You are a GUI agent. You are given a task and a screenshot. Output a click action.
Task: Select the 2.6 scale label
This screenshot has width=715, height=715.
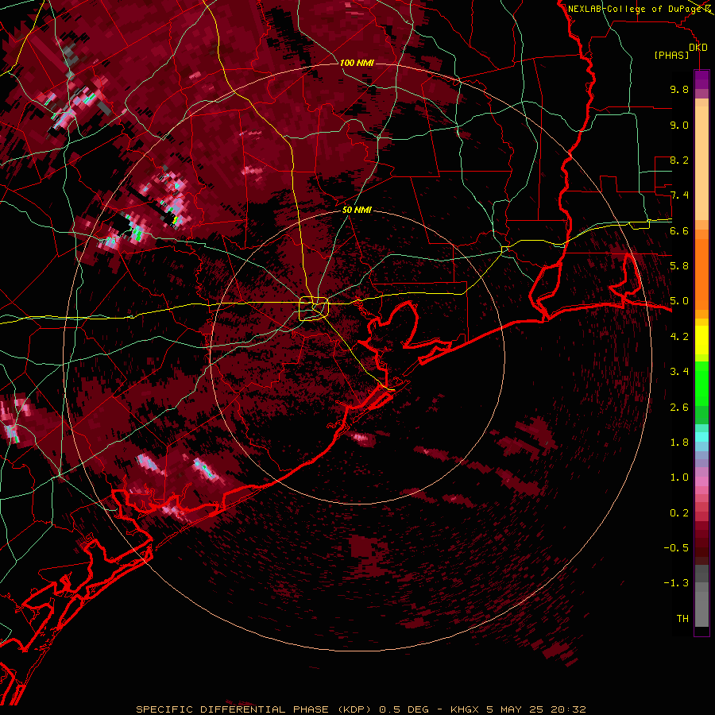(x=679, y=408)
